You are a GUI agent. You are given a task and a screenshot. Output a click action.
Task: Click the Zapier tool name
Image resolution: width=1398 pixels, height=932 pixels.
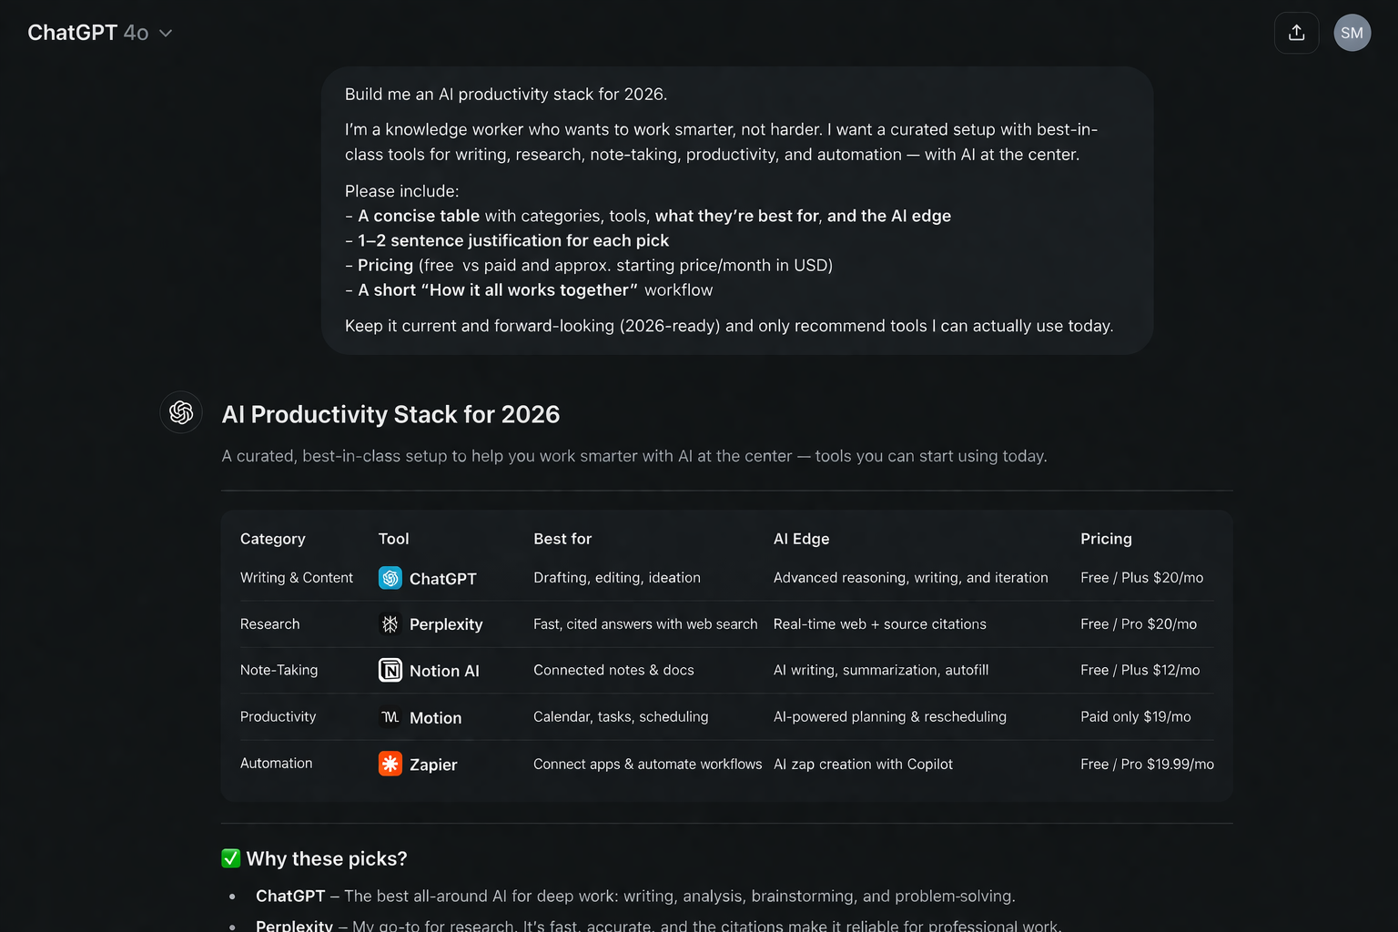point(433,765)
